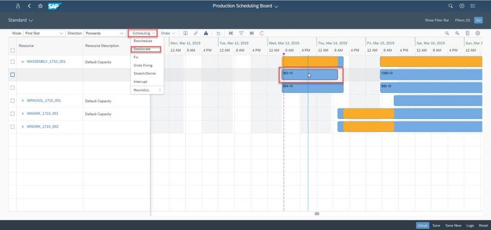The width and height of the screenshot is (491, 230).
Task: Expand the WWORK_1710_002 resource node
Action: coord(23,127)
